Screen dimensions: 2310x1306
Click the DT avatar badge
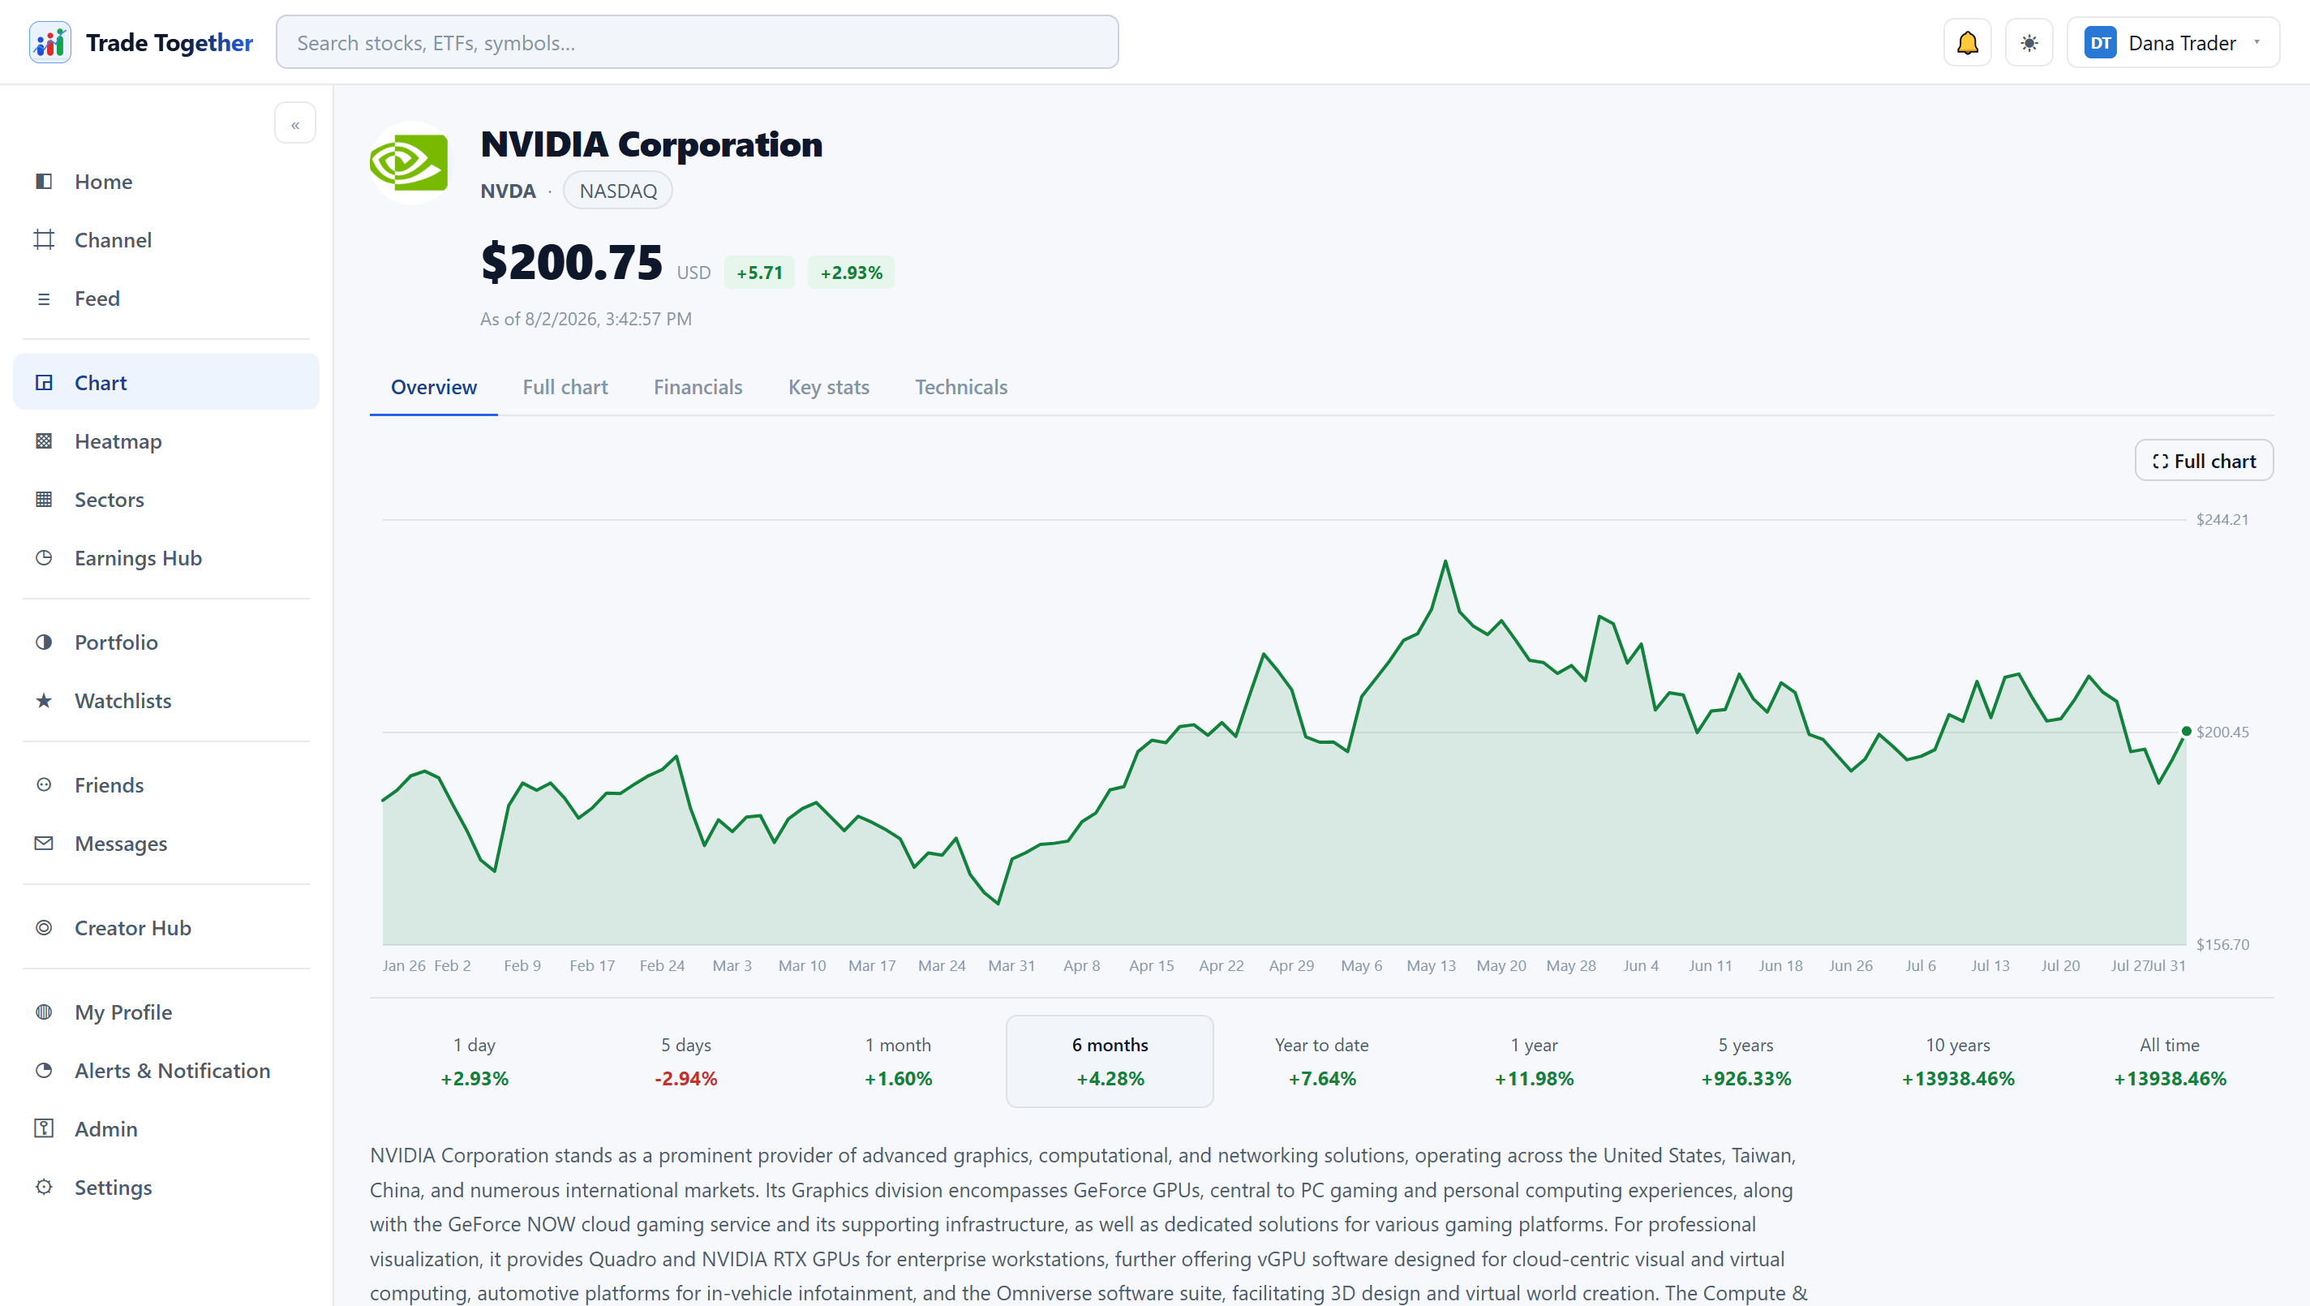[2100, 43]
